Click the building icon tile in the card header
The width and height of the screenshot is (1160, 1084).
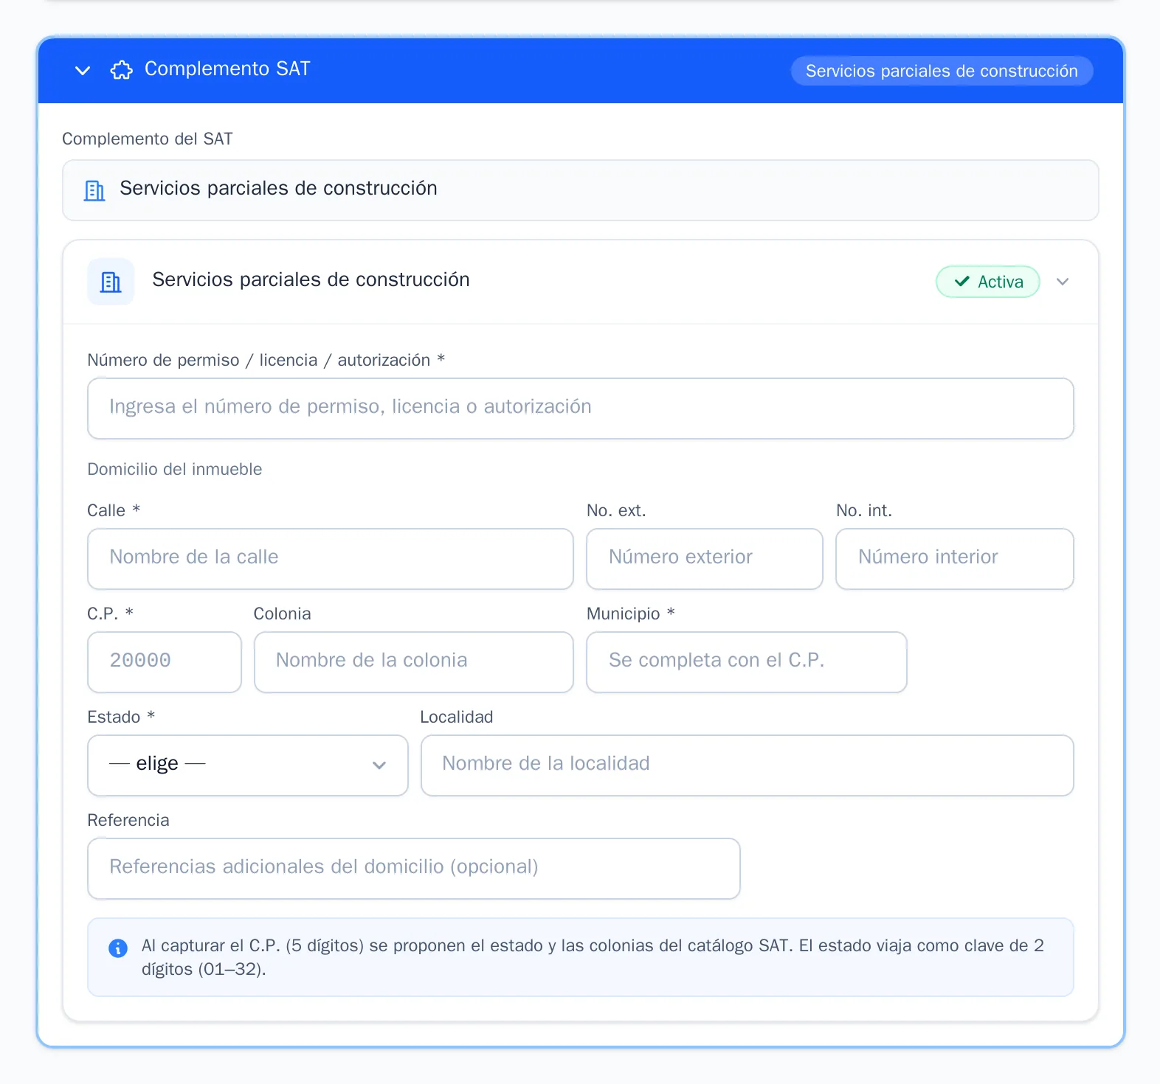click(111, 282)
